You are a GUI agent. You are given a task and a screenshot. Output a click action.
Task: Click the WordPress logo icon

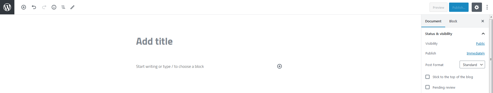7,7
